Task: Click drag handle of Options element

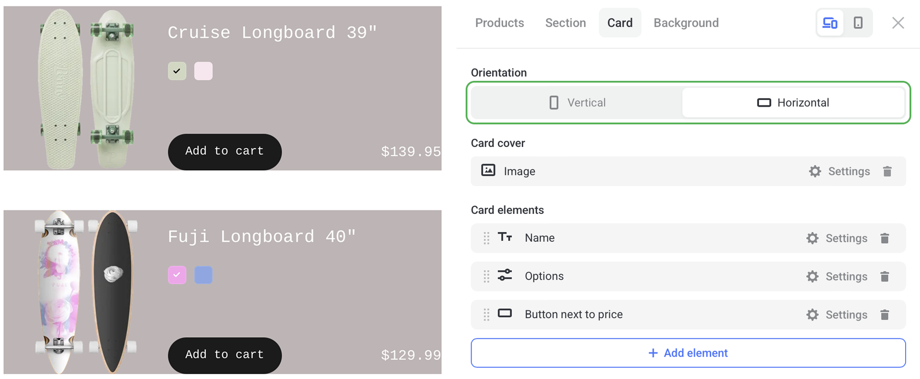Action: (486, 277)
